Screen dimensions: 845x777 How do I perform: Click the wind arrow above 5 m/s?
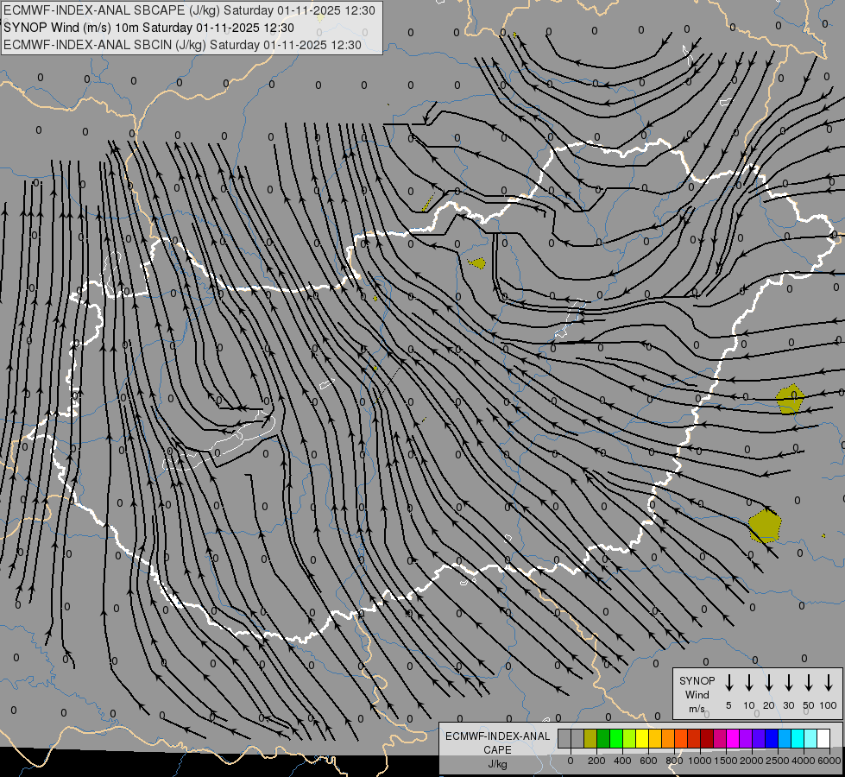point(728,682)
